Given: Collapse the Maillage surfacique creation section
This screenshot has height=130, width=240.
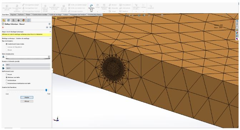Looking at the screenshot, I should pyautogui.click(x=50, y=39).
